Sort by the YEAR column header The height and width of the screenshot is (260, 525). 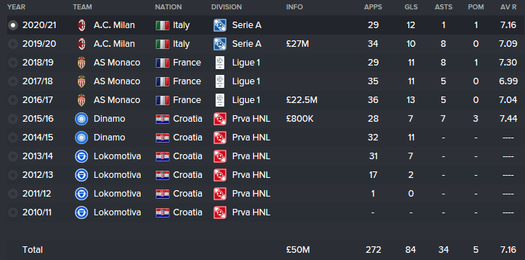click(x=16, y=7)
